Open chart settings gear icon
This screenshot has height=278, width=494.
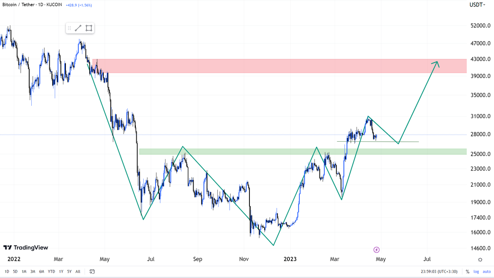(480, 259)
